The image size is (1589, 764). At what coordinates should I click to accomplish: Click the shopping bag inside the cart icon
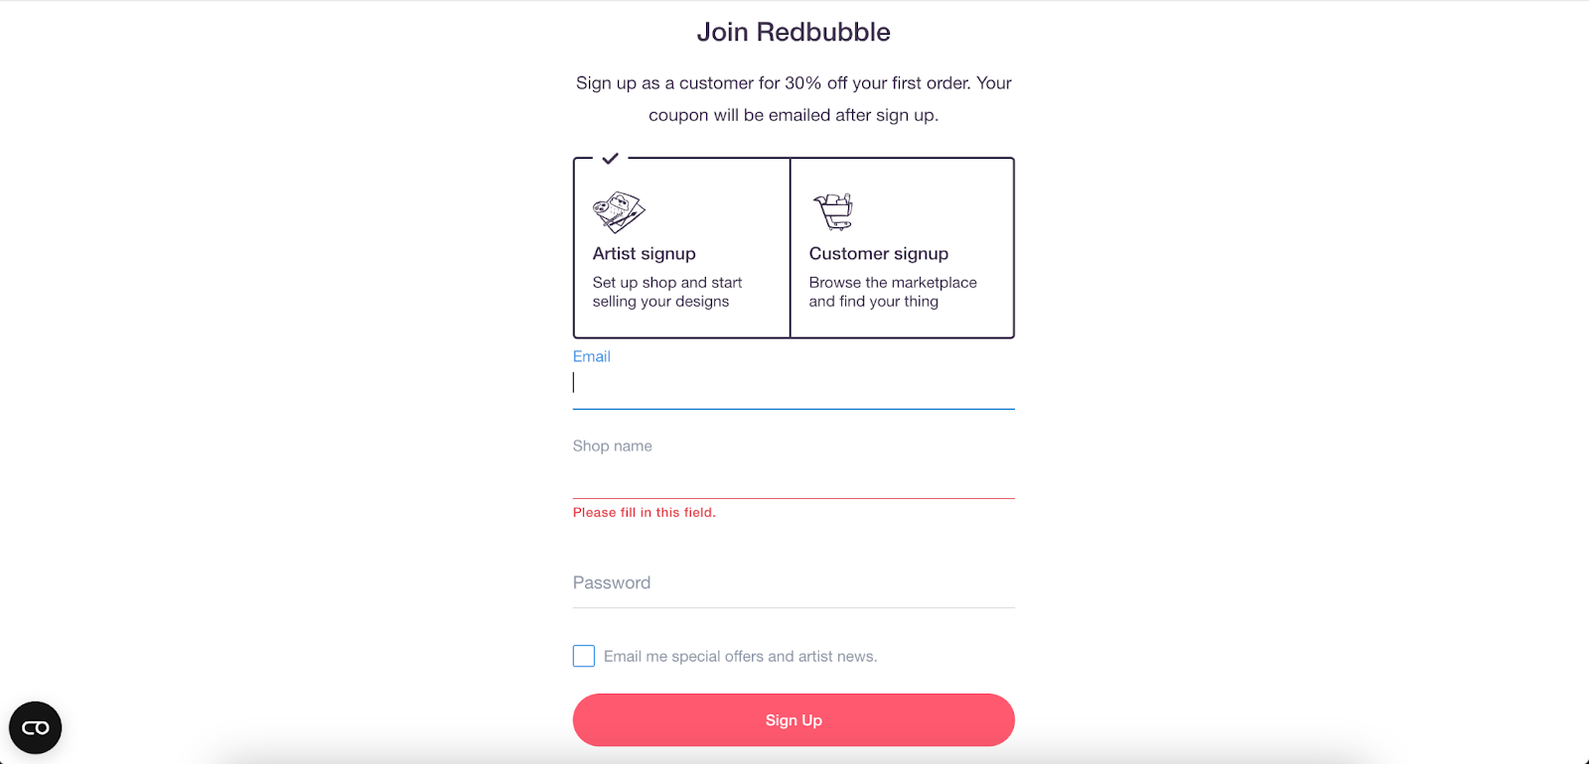click(x=832, y=201)
